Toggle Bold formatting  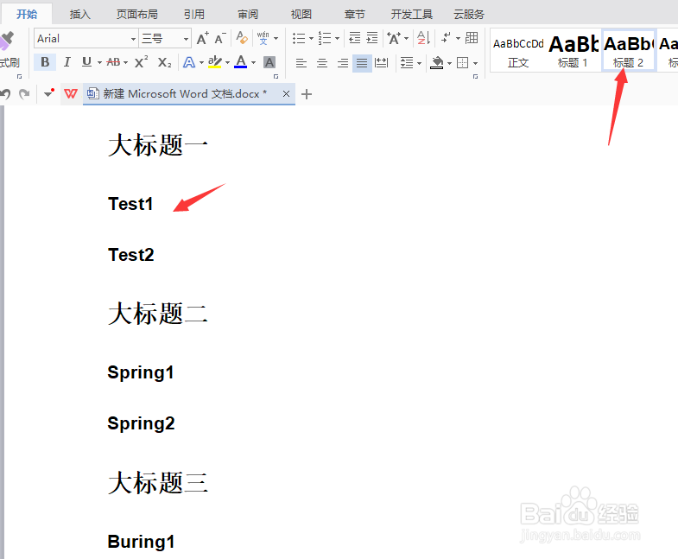pyautogui.click(x=45, y=62)
